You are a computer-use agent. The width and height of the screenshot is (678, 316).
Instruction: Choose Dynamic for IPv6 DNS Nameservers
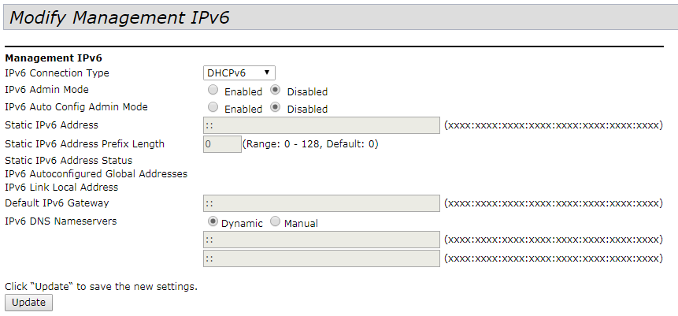213,222
